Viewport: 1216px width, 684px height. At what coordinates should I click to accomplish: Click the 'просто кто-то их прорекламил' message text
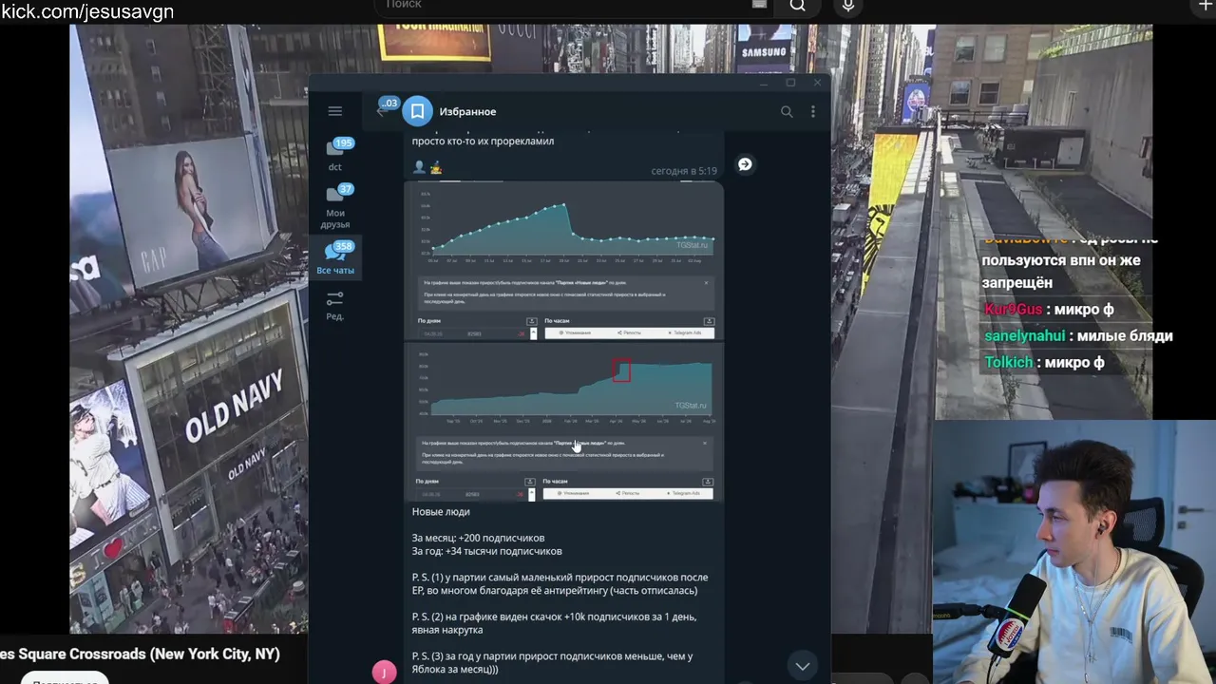[483, 141]
